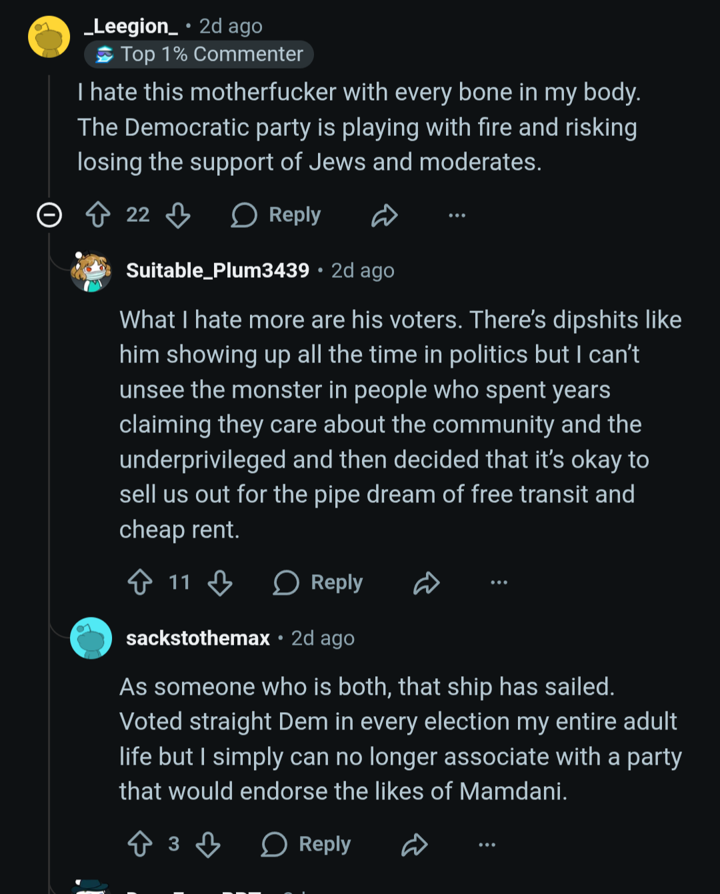Upvote Suitable_Plum3439's comment

pyautogui.click(x=140, y=582)
